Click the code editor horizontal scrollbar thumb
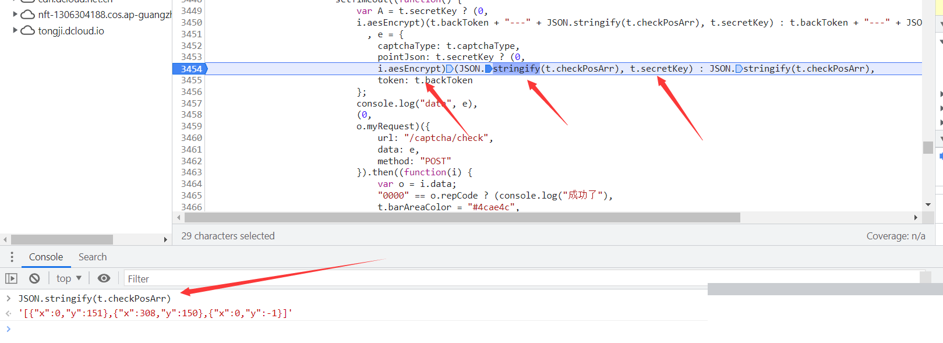Viewport: 943px width, 343px height. 462,217
